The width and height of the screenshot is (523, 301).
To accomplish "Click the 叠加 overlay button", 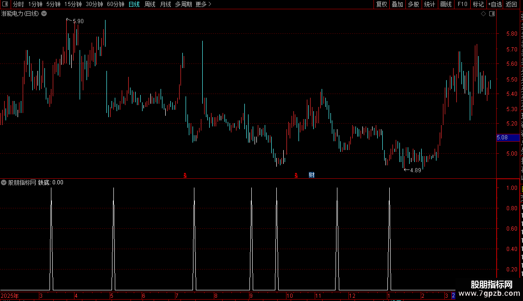I will point(397,4).
